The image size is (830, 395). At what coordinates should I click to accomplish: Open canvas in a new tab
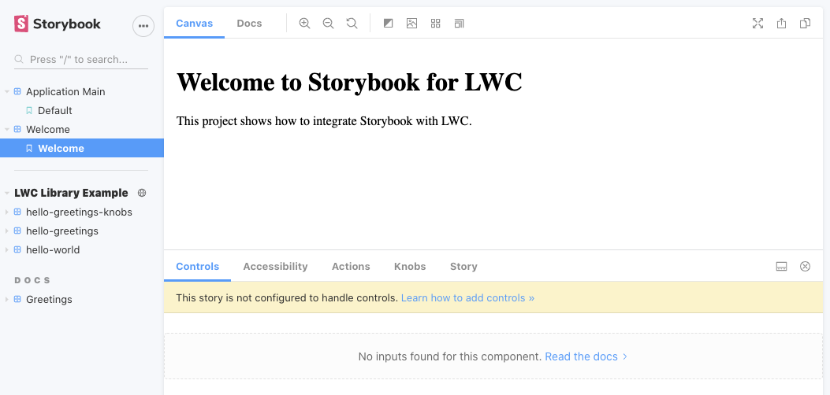tap(781, 24)
